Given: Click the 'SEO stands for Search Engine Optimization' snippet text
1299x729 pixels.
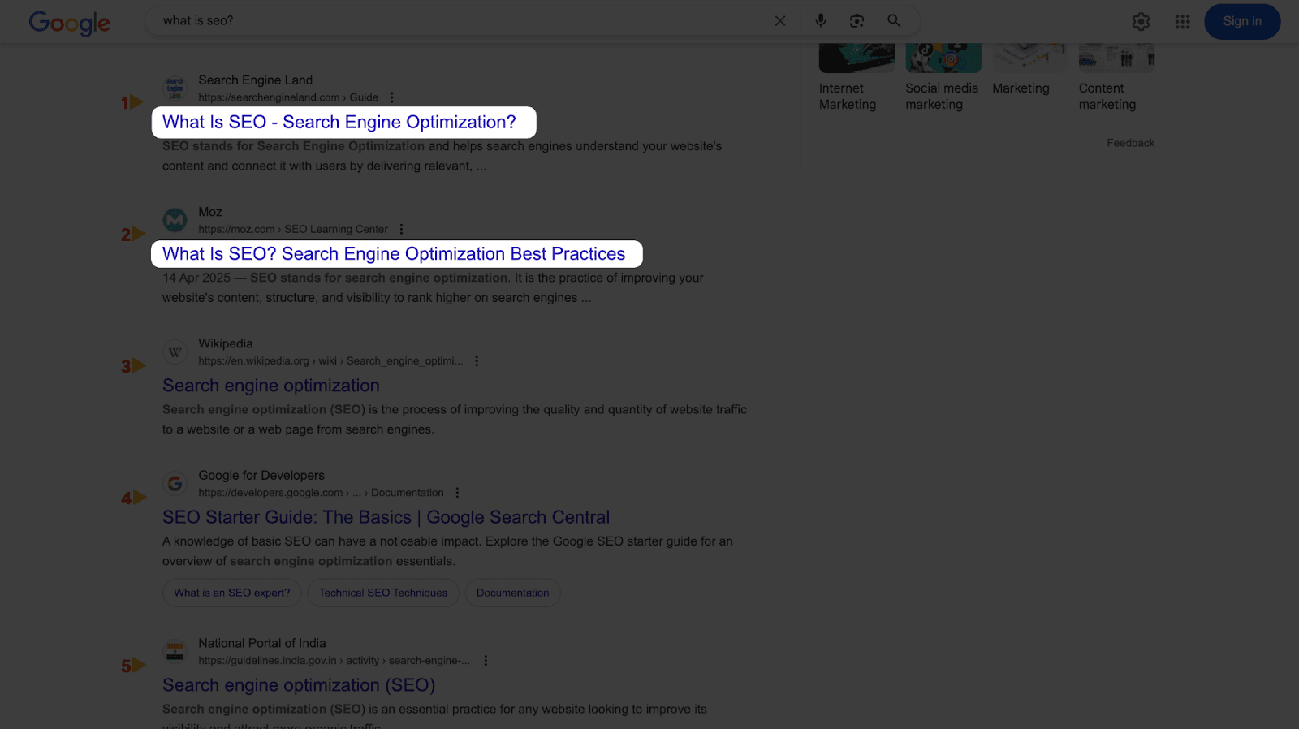Looking at the screenshot, I should coord(293,146).
